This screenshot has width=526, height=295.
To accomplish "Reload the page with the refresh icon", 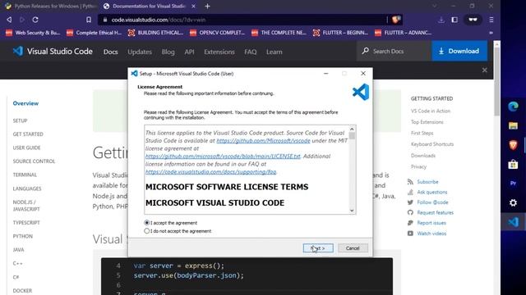I will [x=35, y=20].
